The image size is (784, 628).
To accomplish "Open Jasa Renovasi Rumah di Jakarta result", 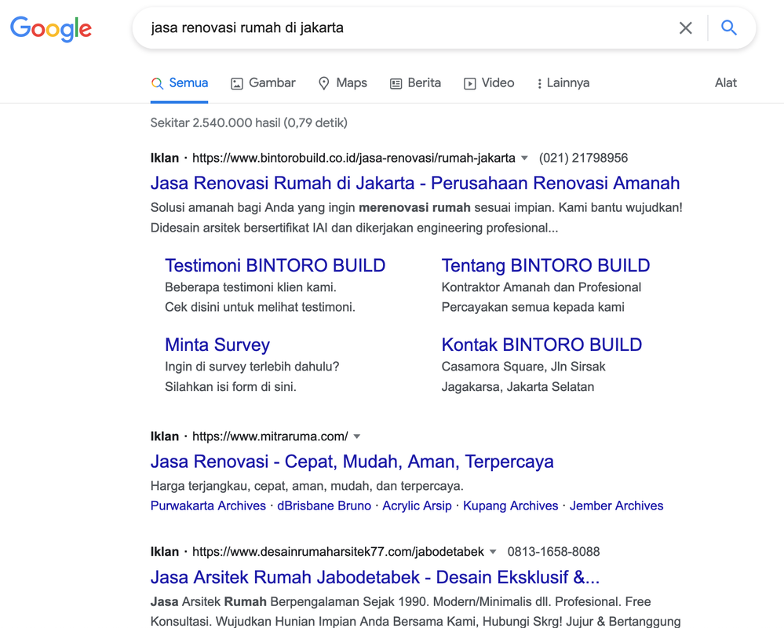I will tap(414, 184).
